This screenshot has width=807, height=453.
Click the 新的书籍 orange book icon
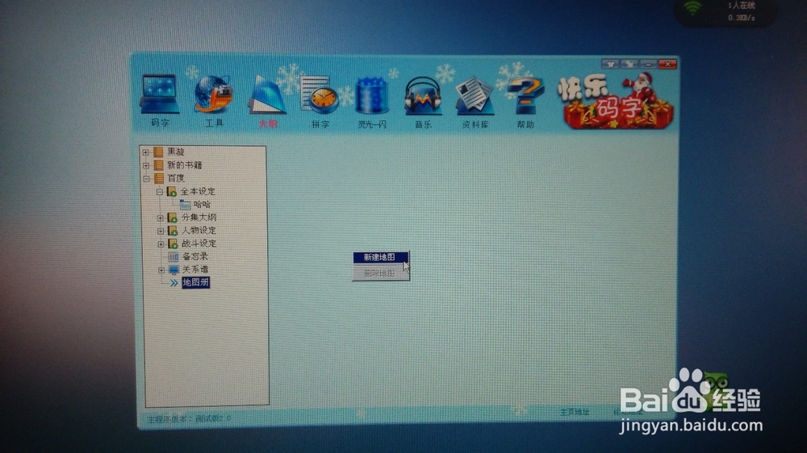[158, 165]
